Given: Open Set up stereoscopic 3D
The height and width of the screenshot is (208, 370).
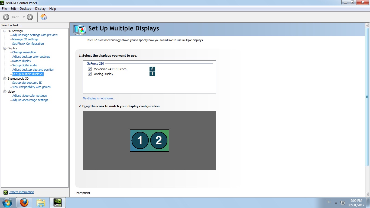Looking at the screenshot, I should pos(27,83).
